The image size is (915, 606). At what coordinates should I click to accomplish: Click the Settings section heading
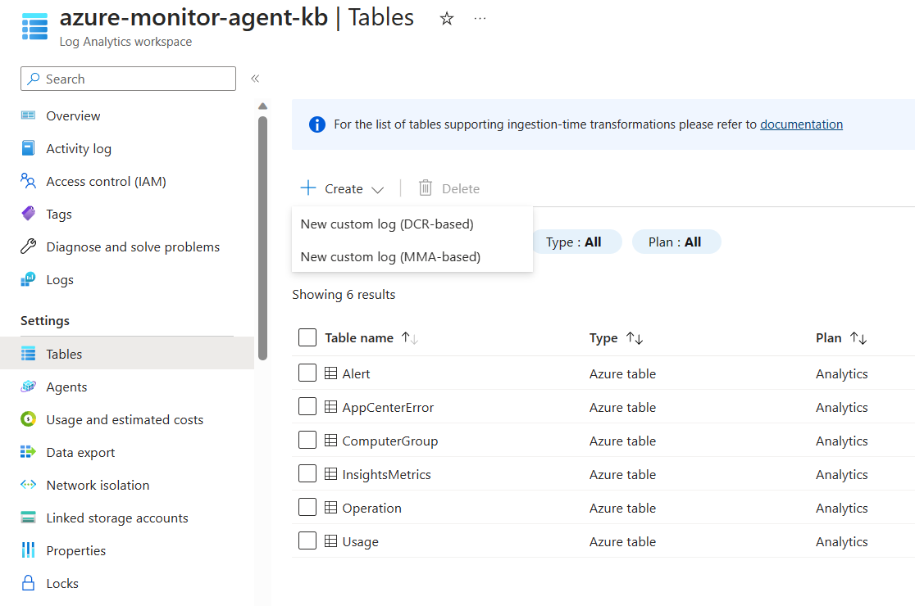coord(45,320)
